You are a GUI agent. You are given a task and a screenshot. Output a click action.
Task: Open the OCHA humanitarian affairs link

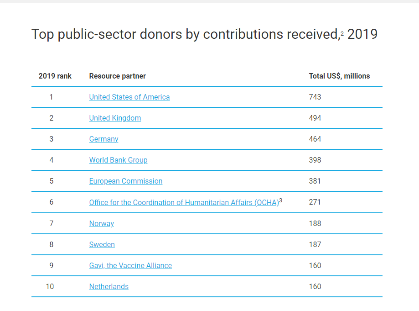184,203
